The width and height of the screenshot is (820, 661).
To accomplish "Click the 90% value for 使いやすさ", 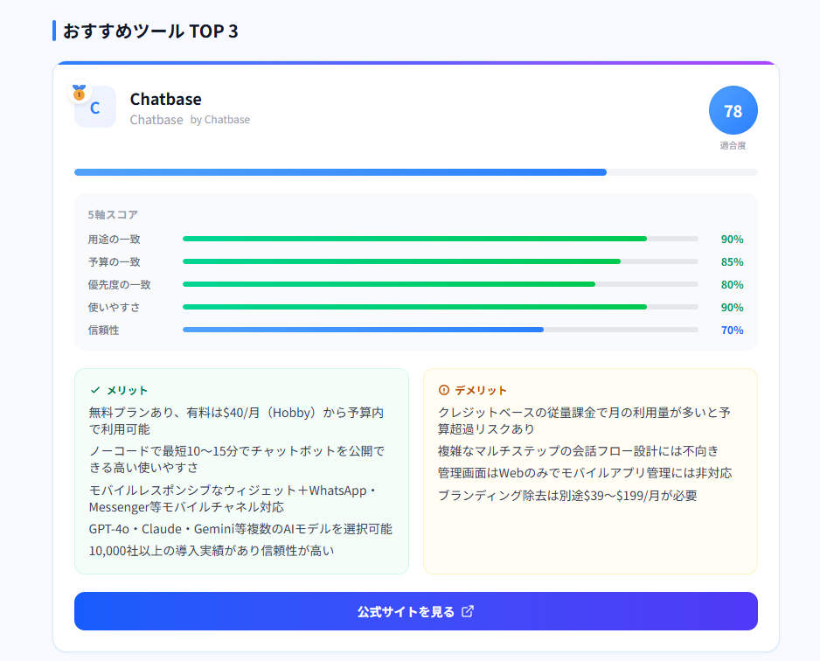I will 733,308.
